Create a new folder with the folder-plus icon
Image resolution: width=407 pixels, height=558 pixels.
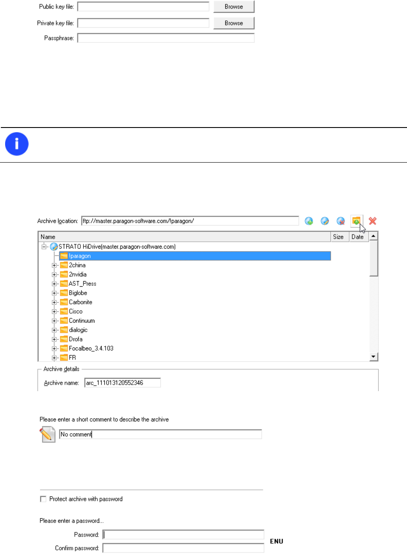(356, 221)
